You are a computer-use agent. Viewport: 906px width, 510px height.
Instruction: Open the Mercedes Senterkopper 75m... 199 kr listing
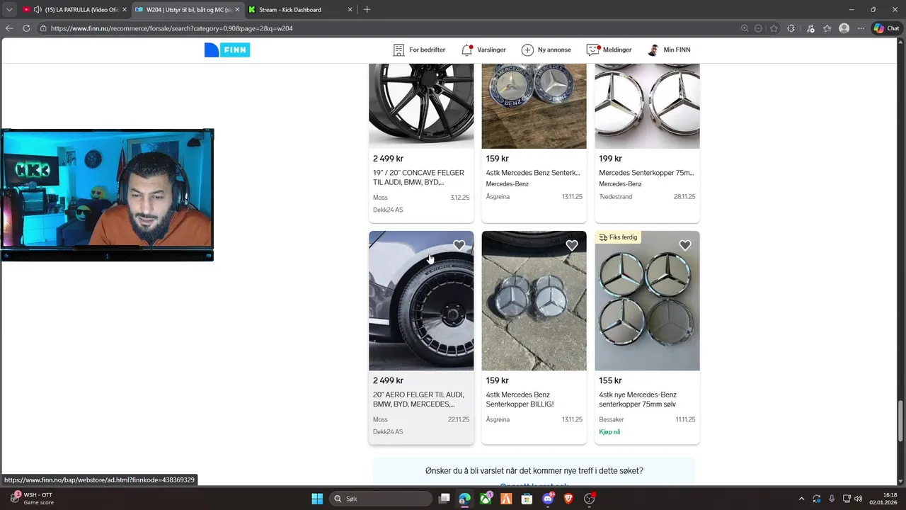click(x=646, y=173)
